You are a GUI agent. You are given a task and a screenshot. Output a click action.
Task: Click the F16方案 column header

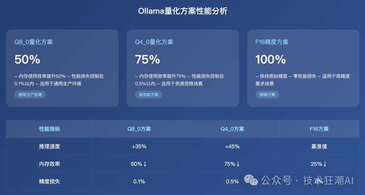[319, 129]
